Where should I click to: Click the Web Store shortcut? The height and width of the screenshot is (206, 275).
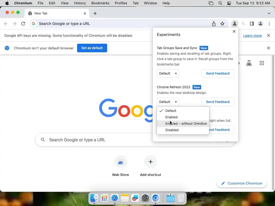[x=121, y=166]
